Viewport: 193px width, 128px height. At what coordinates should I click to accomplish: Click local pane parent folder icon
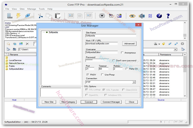pos(14,49)
